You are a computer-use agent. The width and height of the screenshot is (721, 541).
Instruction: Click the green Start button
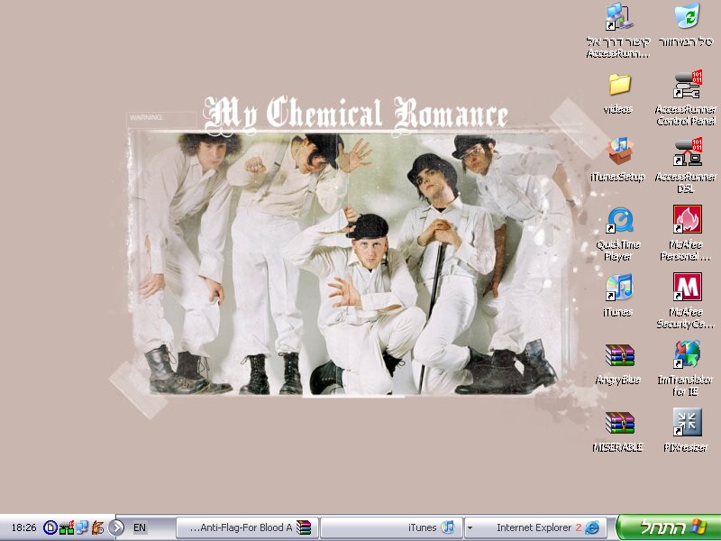click(669, 527)
